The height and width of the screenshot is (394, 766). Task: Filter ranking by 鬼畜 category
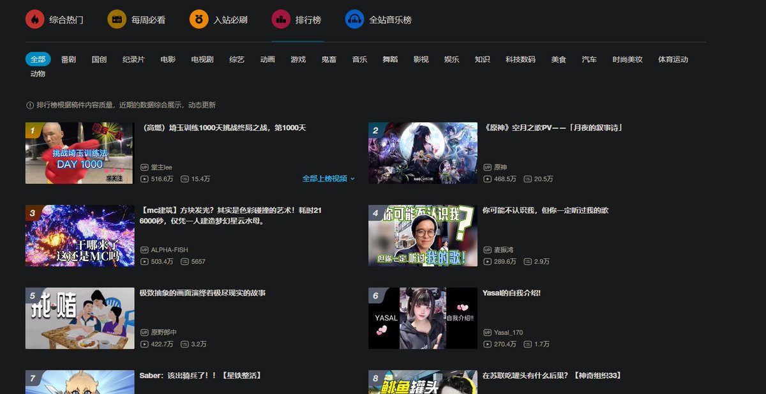click(329, 59)
